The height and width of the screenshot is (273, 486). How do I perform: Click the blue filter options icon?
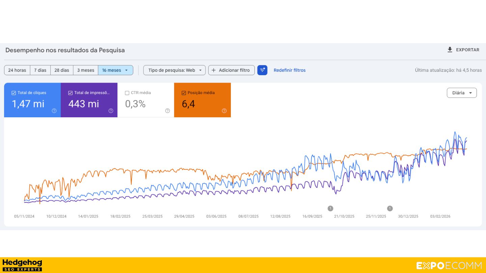coord(262,70)
